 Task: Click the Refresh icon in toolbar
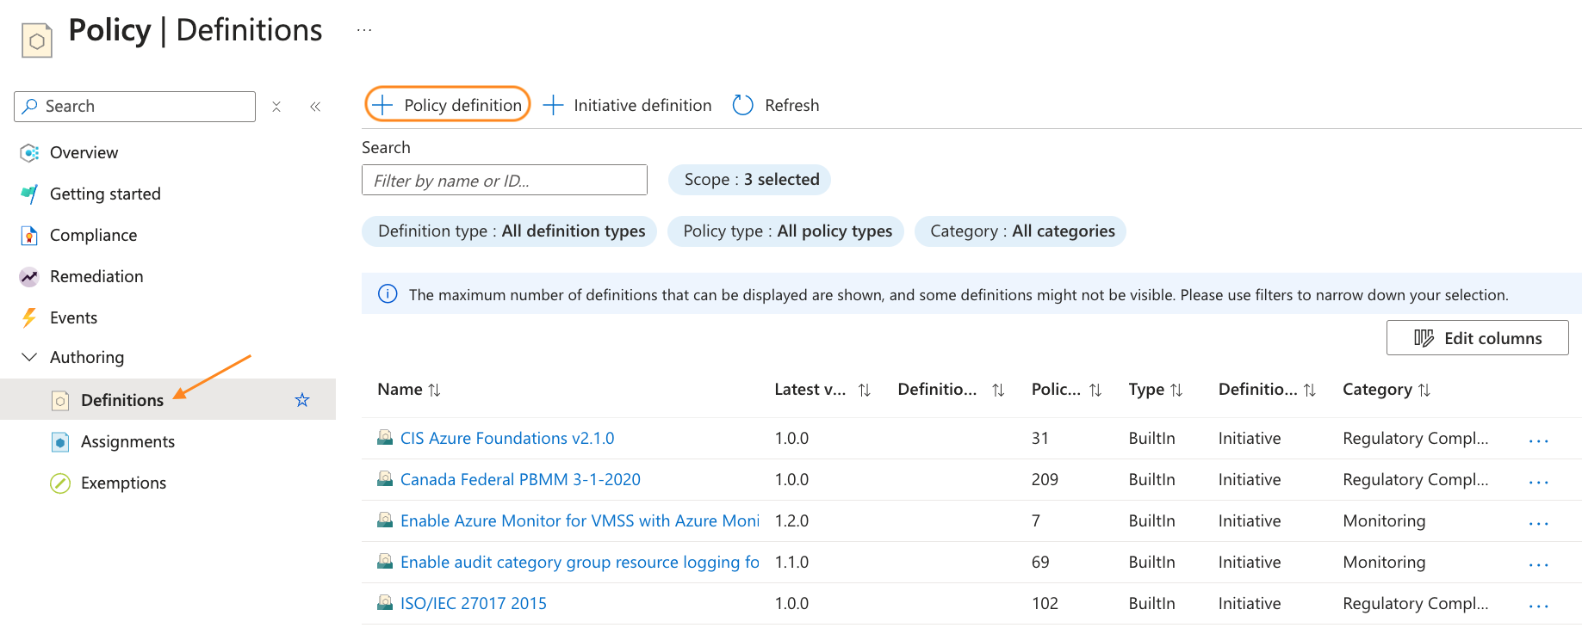742,105
